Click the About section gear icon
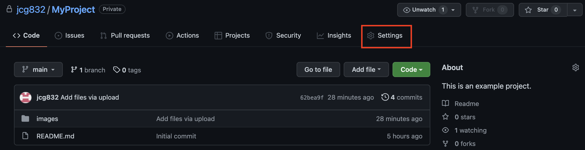The height and width of the screenshot is (150, 585). pos(575,67)
